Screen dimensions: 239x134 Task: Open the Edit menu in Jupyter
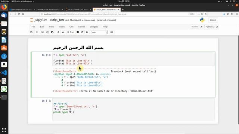tap(42, 26)
